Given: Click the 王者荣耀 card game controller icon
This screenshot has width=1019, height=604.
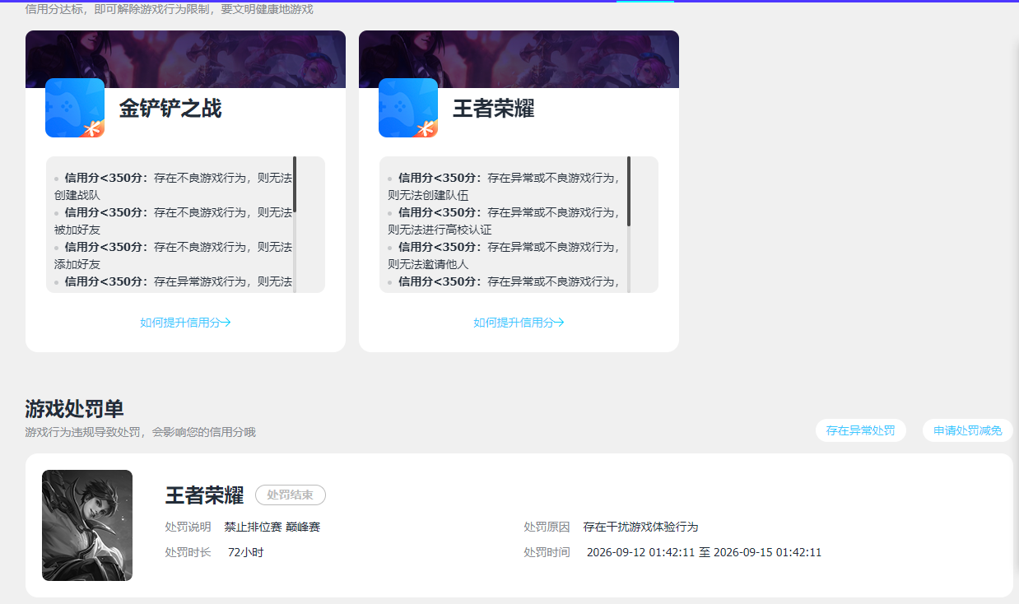Looking at the screenshot, I should pos(408,108).
